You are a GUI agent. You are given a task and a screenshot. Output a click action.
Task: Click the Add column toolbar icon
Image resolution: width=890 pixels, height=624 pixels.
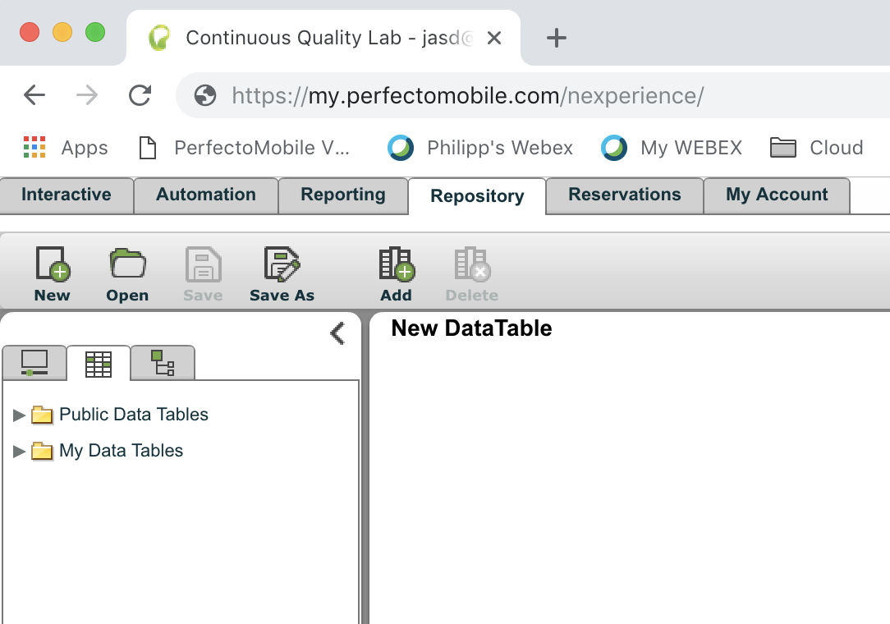click(396, 265)
